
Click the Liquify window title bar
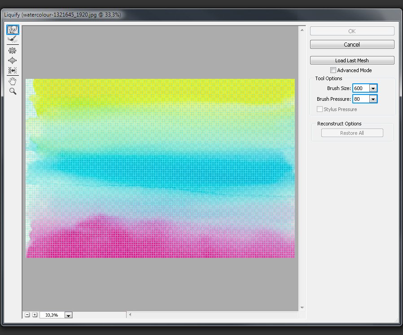(x=201, y=15)
